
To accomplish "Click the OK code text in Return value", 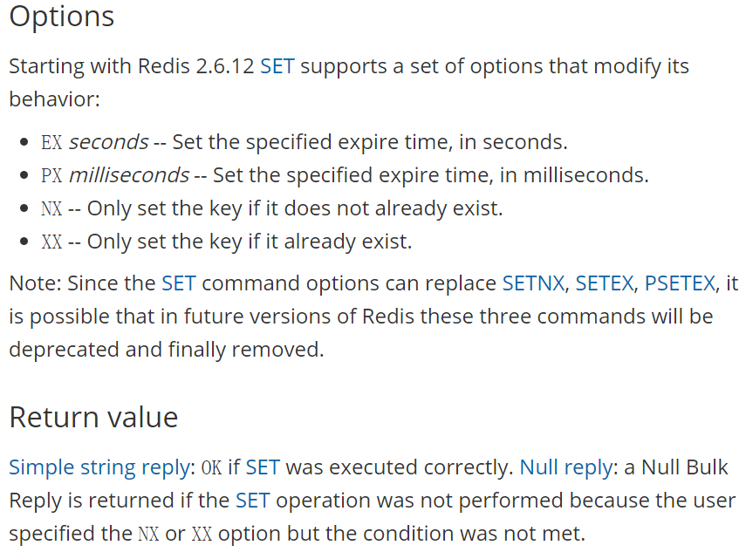I will [211, 467].
